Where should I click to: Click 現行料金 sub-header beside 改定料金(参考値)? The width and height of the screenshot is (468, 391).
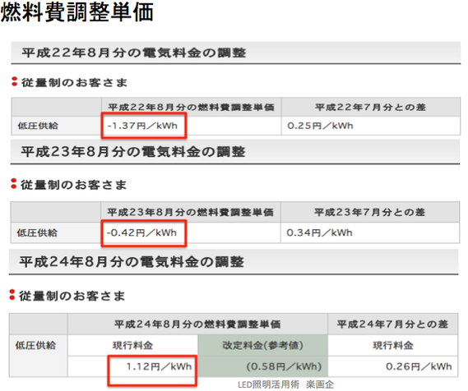tap(132, 345)
